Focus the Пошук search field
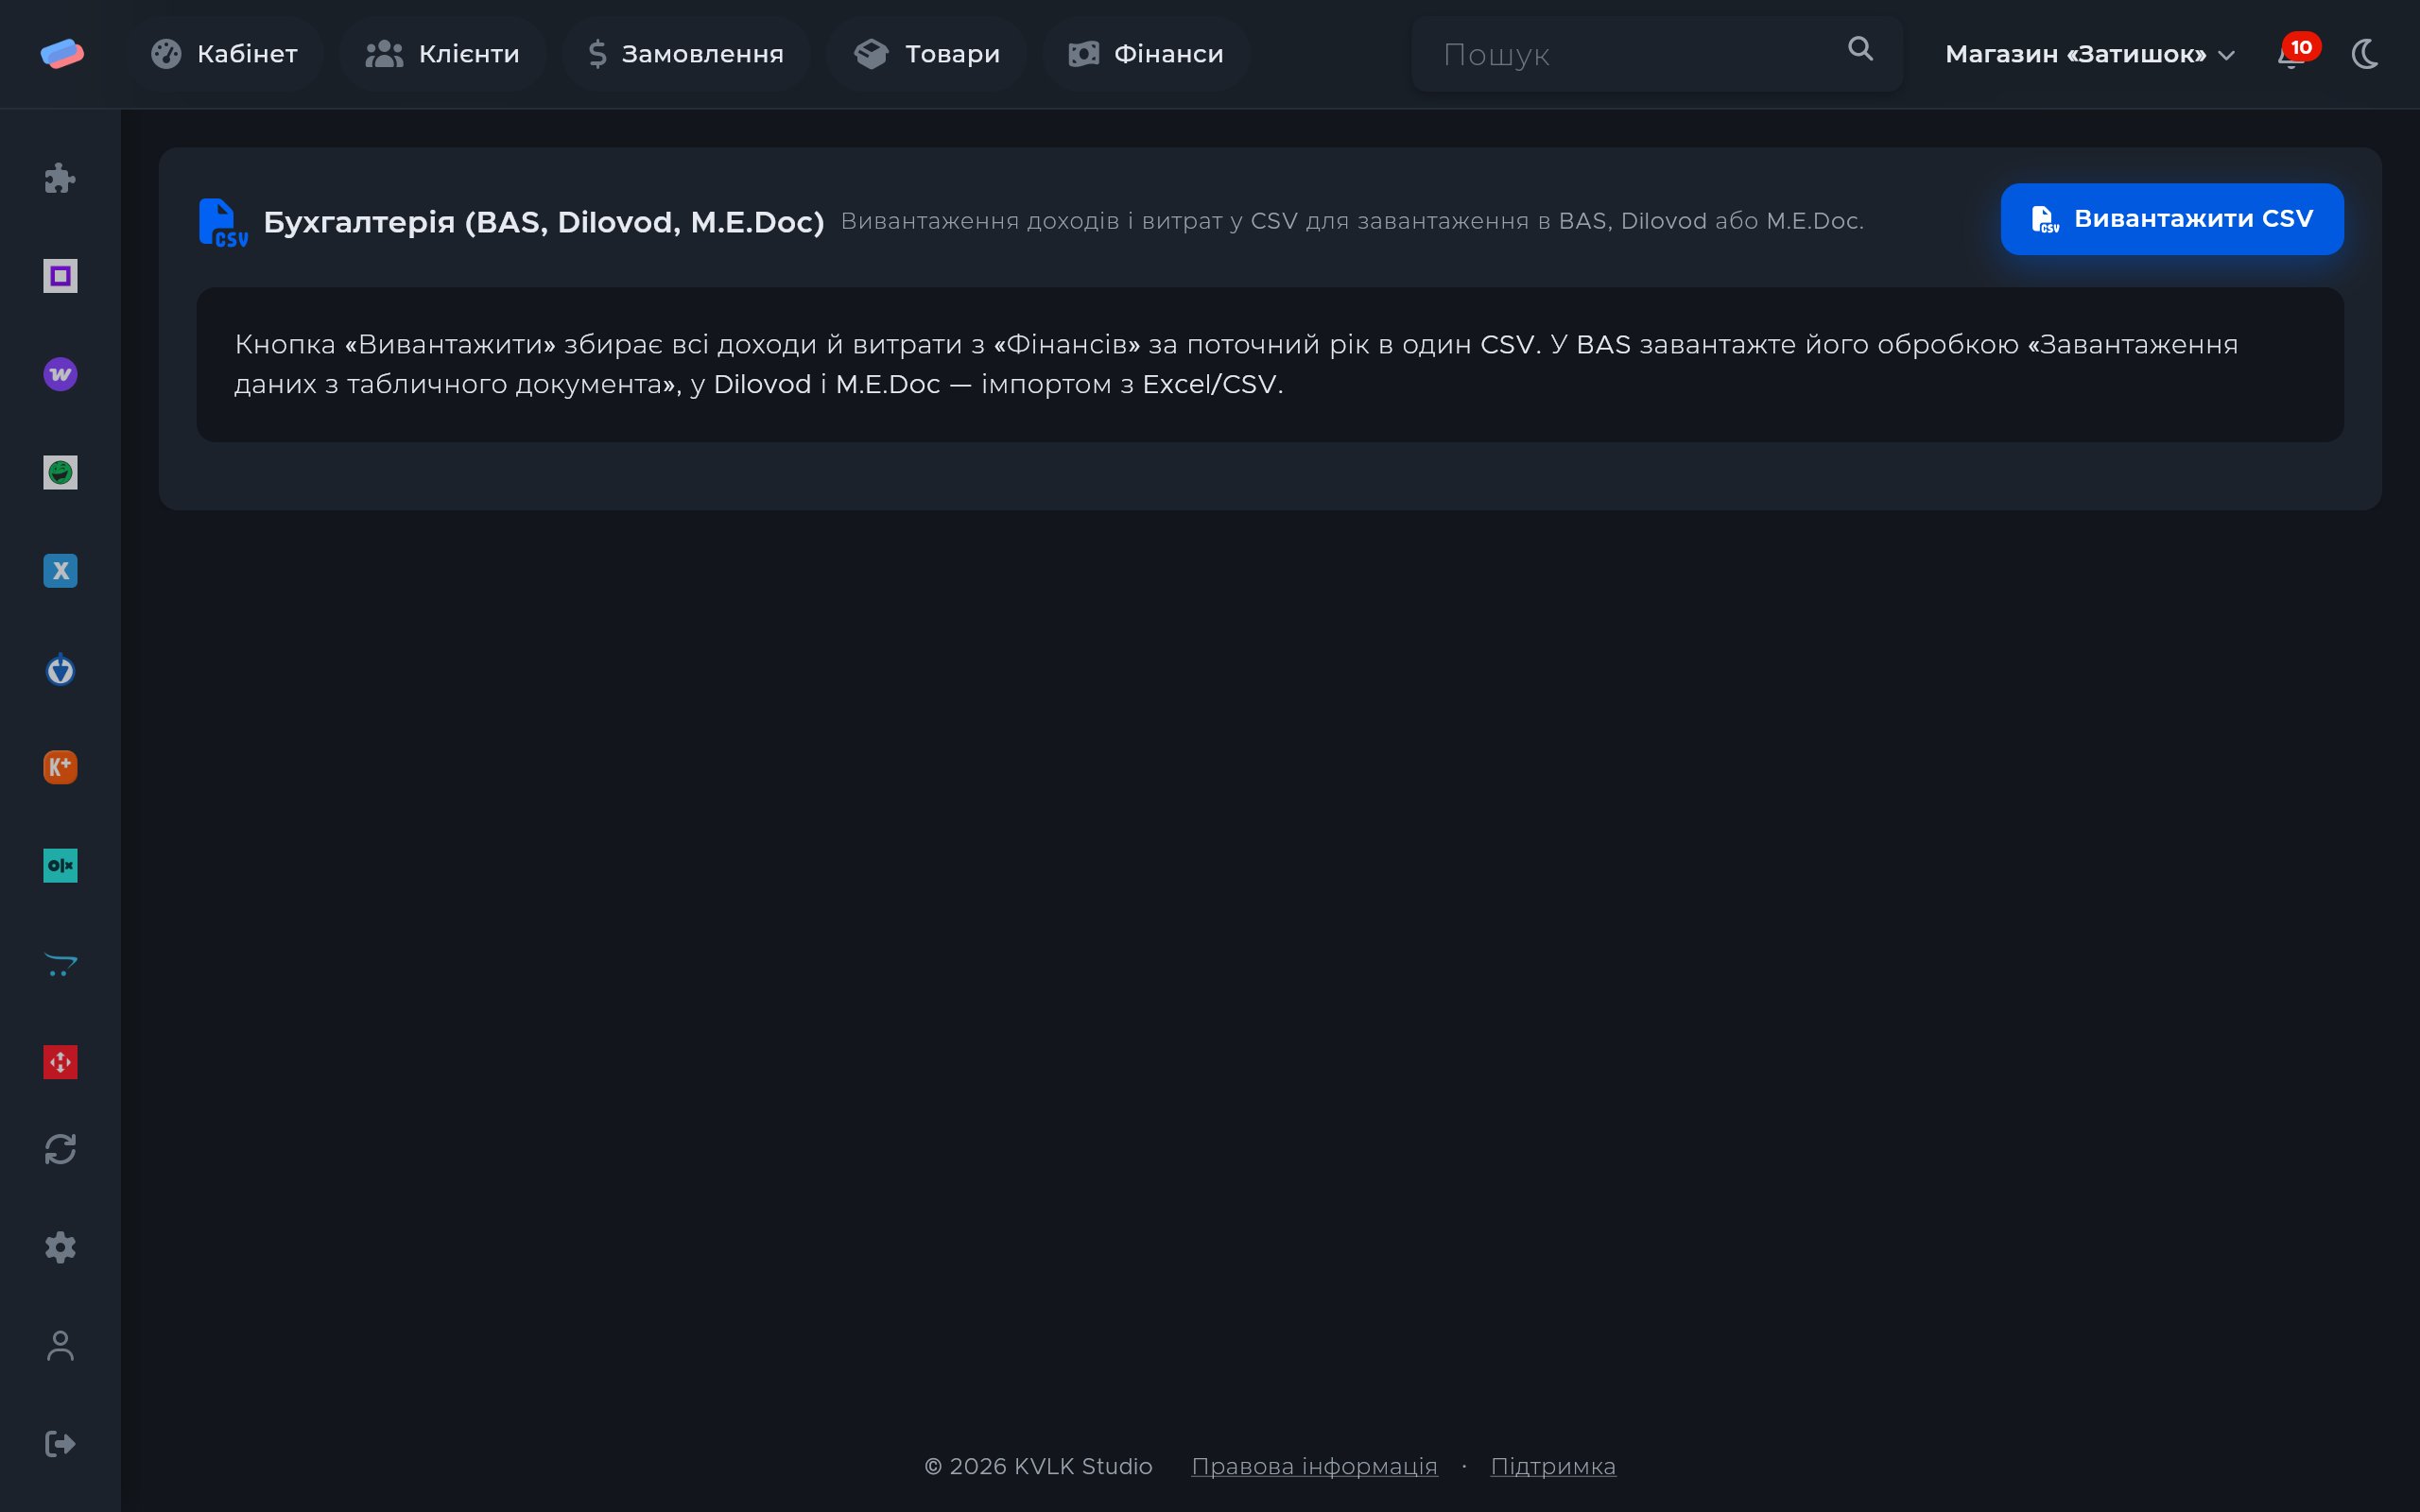Viewport: 2420px width, 1512px height. pyautogui.click(x=1656, y=54)
